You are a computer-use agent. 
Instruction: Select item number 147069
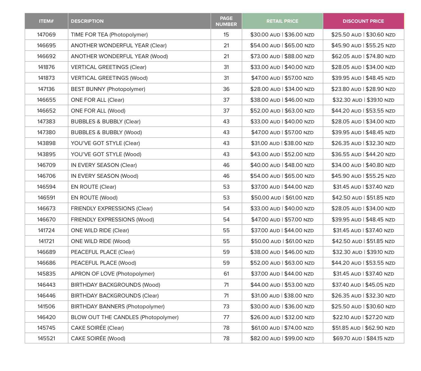pos(46,35)
